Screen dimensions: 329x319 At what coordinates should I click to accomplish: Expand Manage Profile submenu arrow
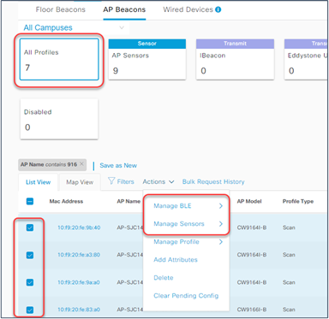click(221, 242)
